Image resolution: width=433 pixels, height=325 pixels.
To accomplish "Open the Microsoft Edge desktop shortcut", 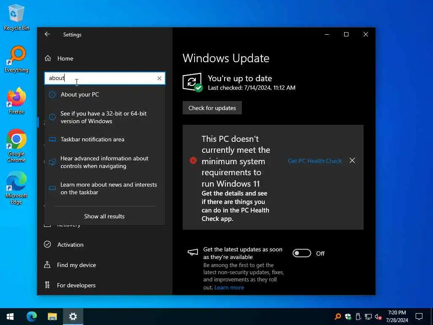I will (x=16, y=188).
